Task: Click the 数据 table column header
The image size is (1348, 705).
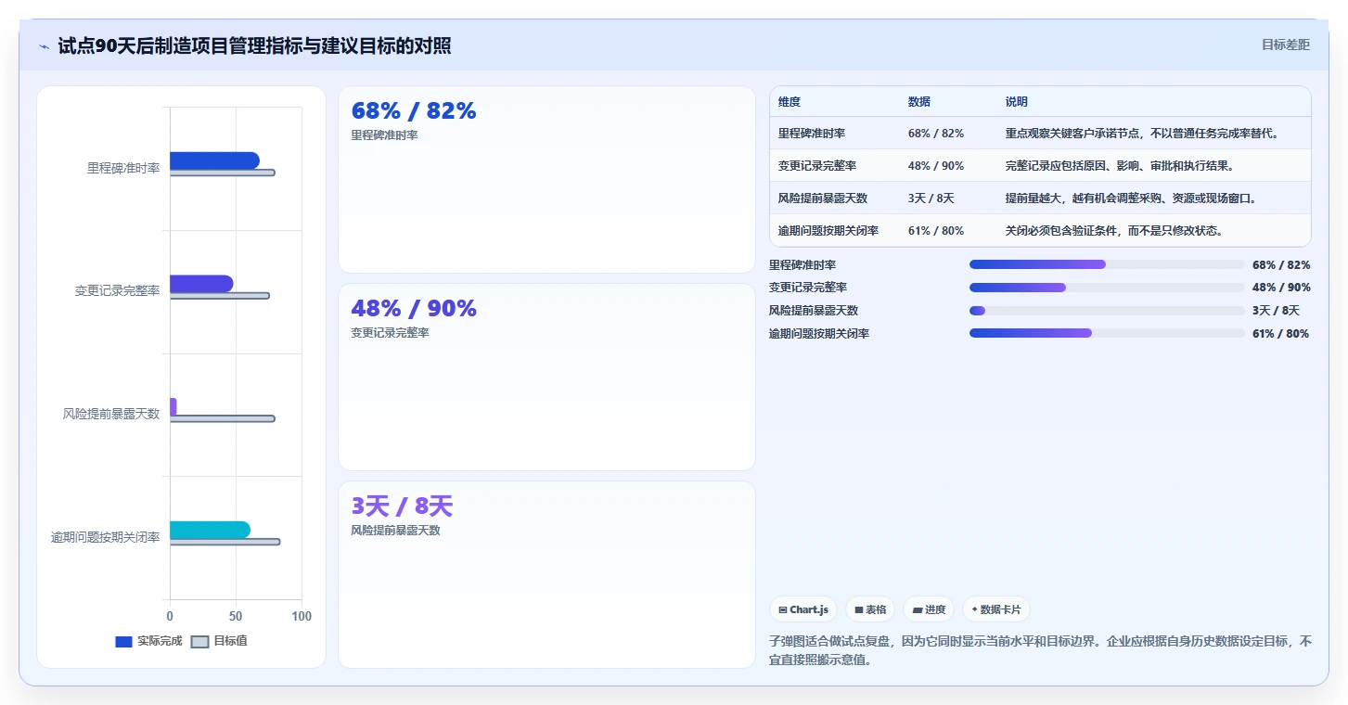Action: tap(919, 102)
